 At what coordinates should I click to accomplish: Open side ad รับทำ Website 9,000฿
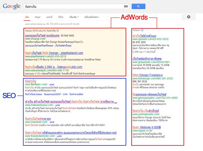coord(146,127)
